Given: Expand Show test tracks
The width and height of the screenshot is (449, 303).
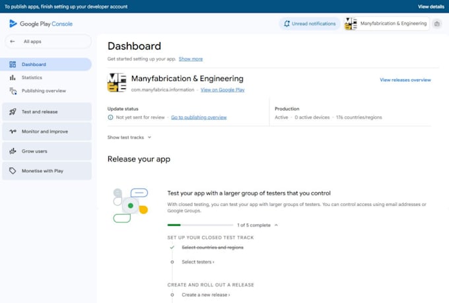Looking at the screenshot, I should 129,137.
